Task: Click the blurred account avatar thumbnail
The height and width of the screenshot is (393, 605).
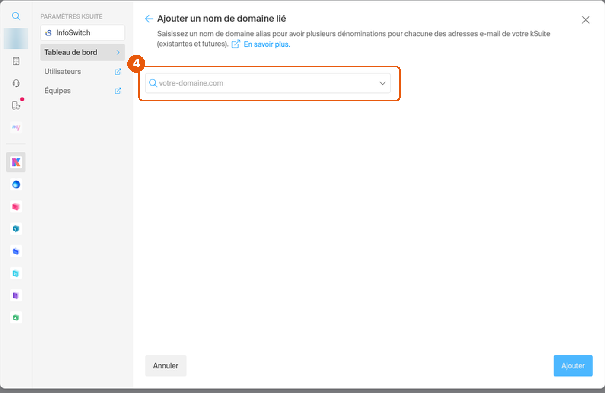Action: (x=16, y=38)
